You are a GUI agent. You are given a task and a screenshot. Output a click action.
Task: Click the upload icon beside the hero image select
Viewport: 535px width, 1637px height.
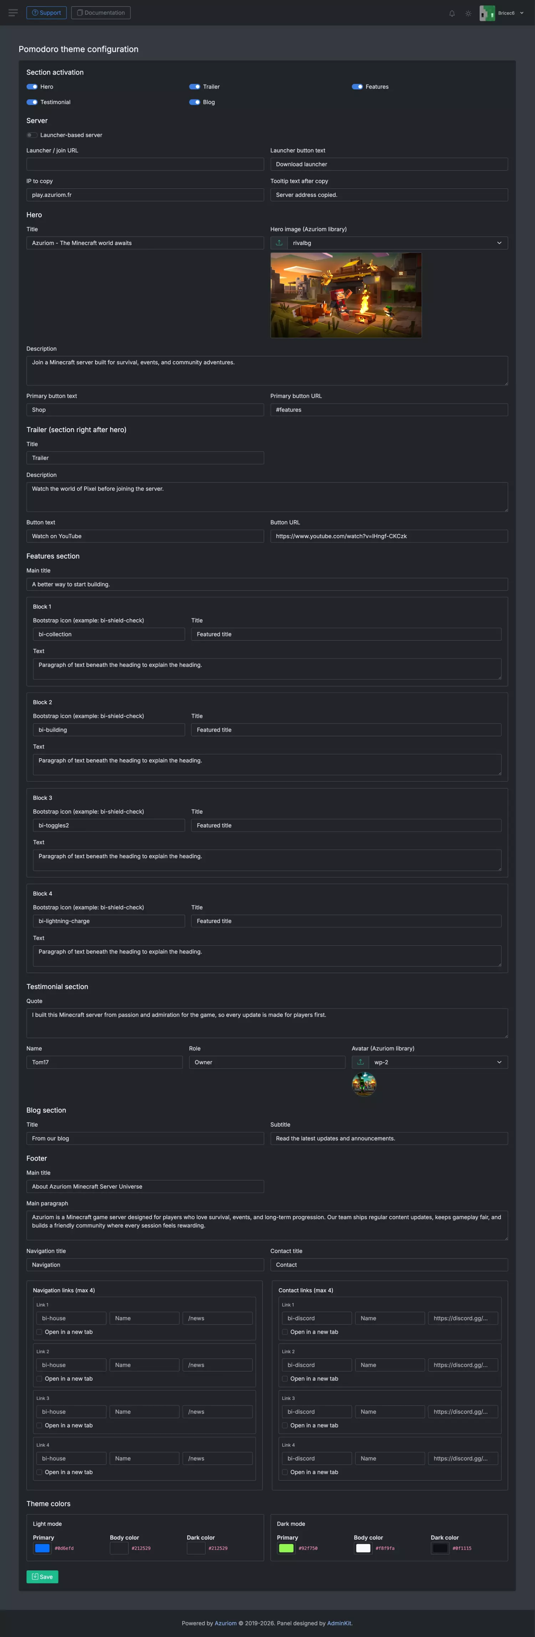point(279,243)
